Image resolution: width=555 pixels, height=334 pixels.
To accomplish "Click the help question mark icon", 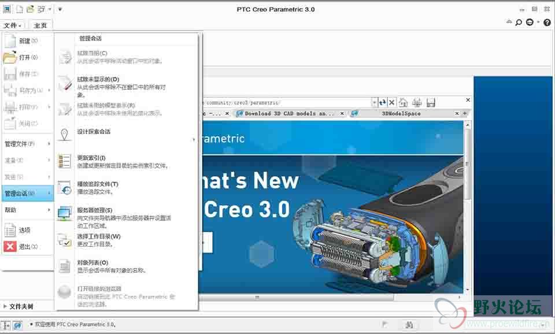I will tap(547, 23).
